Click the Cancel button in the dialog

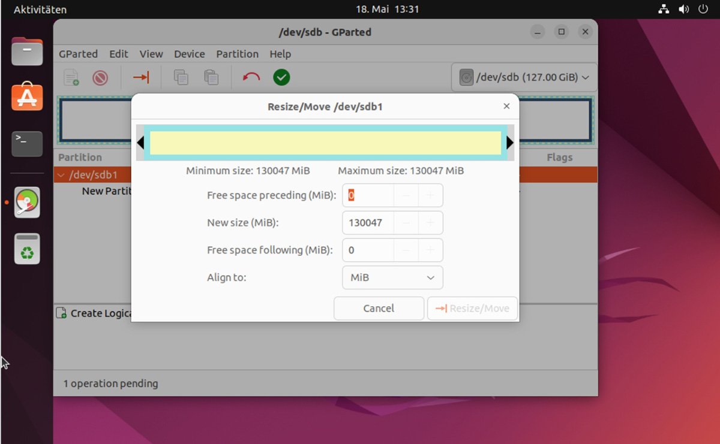point(379,308)
